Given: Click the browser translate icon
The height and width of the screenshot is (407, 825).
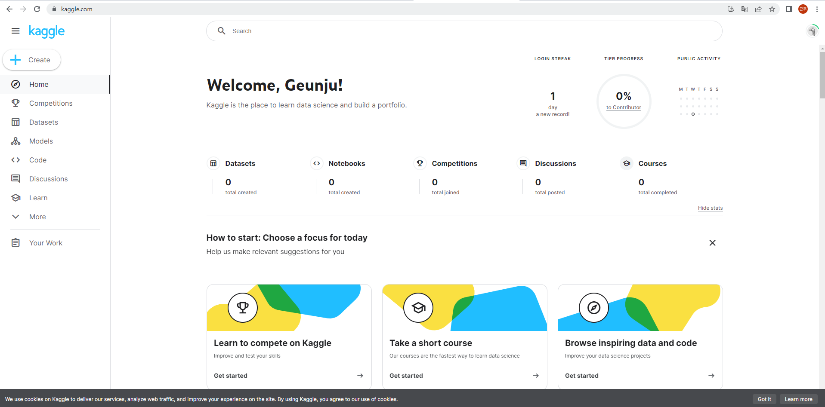Looking at the screenshot, I should [x=745, y=9].
